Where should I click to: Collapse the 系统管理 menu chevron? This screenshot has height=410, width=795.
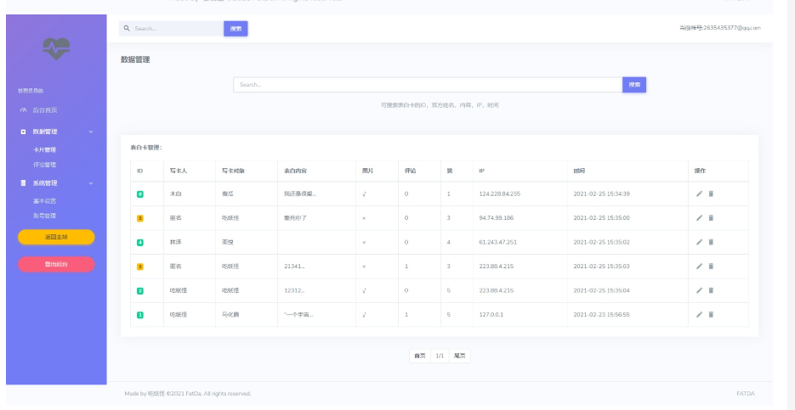pyautogui.click(x=91, y=183)
